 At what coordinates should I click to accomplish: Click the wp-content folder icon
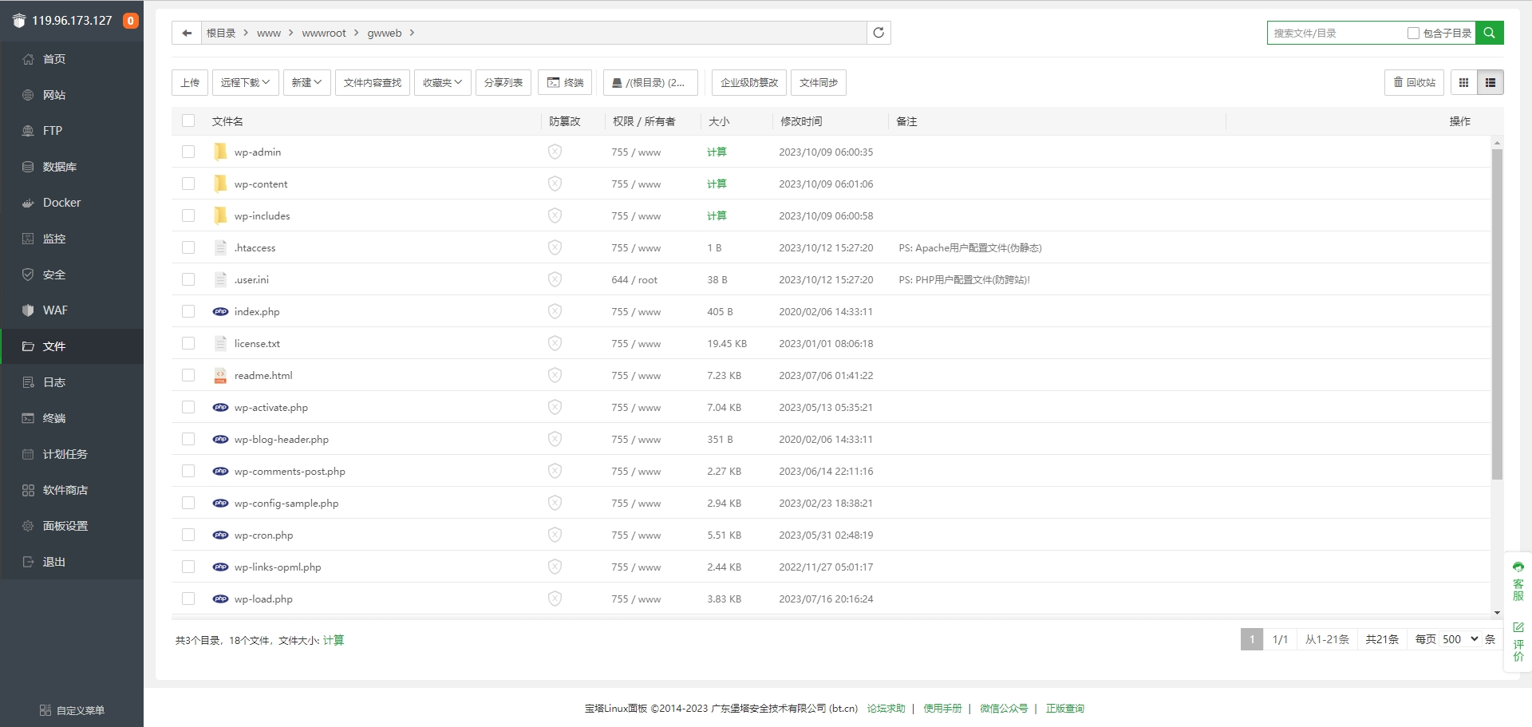(x=220, y=184)
